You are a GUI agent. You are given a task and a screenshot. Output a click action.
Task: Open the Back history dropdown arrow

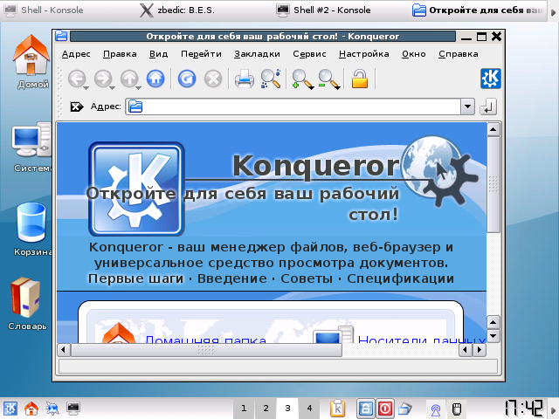click(86, 87)
